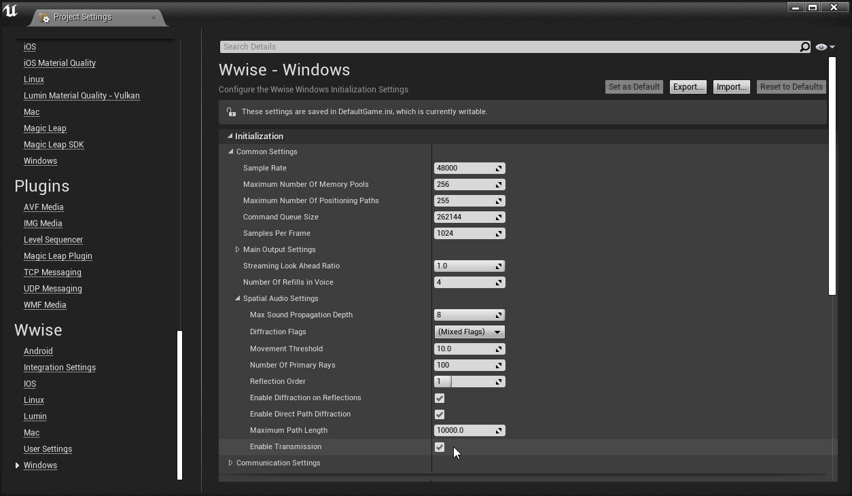
Task: Click the Sample Rate spin arrow icon
Action: pos(499,169)
